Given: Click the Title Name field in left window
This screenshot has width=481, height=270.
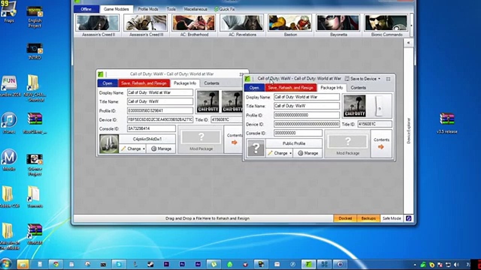Looking at the screenshot, I should click(x=160, y=101).
